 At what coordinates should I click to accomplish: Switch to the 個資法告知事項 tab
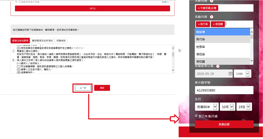20,41
